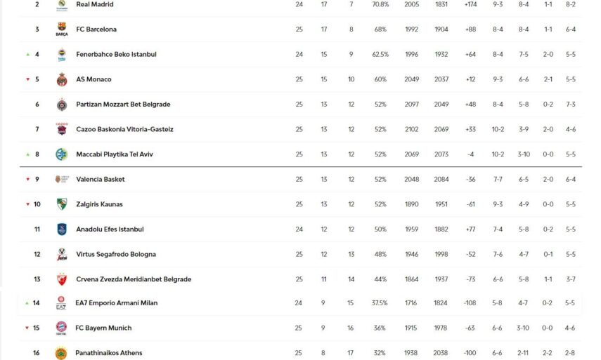Click the Cazoo Baskonia logo icon
Screen dimensions: 601x360
(61, 129)
